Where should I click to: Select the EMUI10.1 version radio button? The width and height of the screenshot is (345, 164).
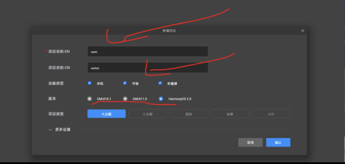[90, 99]
